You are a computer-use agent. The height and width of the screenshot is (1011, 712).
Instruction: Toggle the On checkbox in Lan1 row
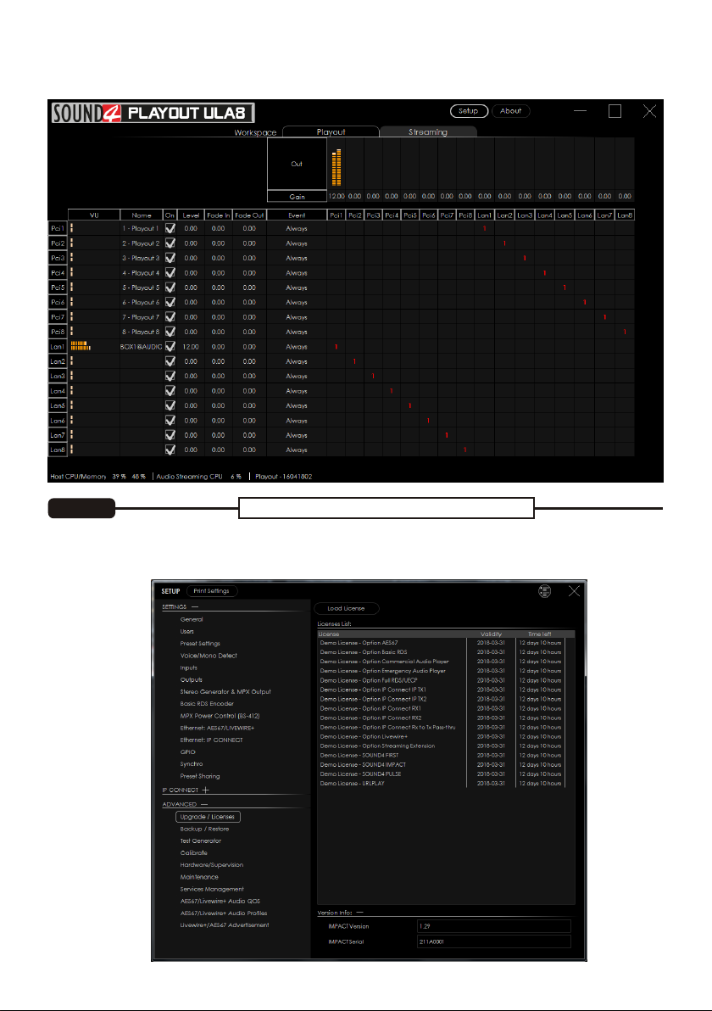point(170,346)
